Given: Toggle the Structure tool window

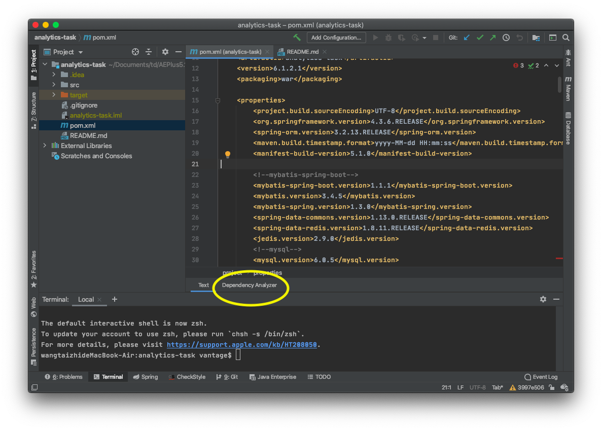Looking at the screenshot, I should pyautogui.click(x=34, y=110).
